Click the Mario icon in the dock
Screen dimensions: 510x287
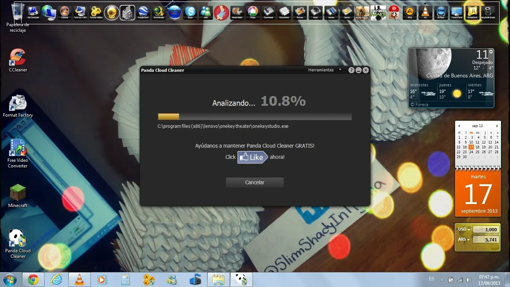click(x=394, y=12)
